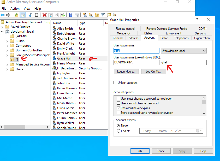
Task: Expand the ForeignSecurityPrincipals tree node
Action: click(7, 55)
